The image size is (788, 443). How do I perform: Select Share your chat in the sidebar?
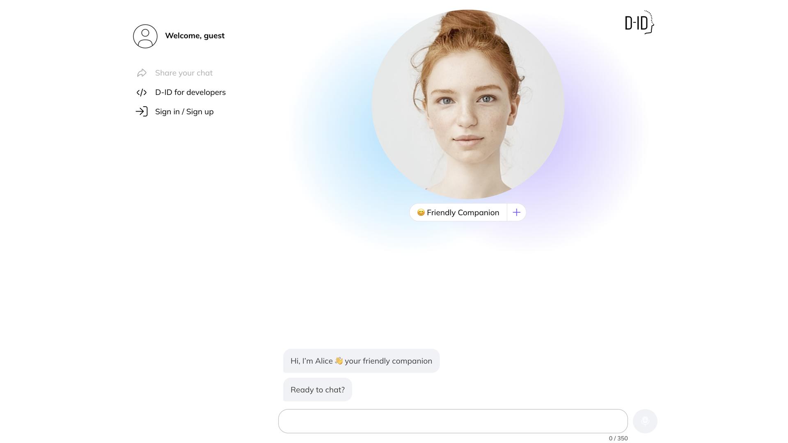click(183, 73)
